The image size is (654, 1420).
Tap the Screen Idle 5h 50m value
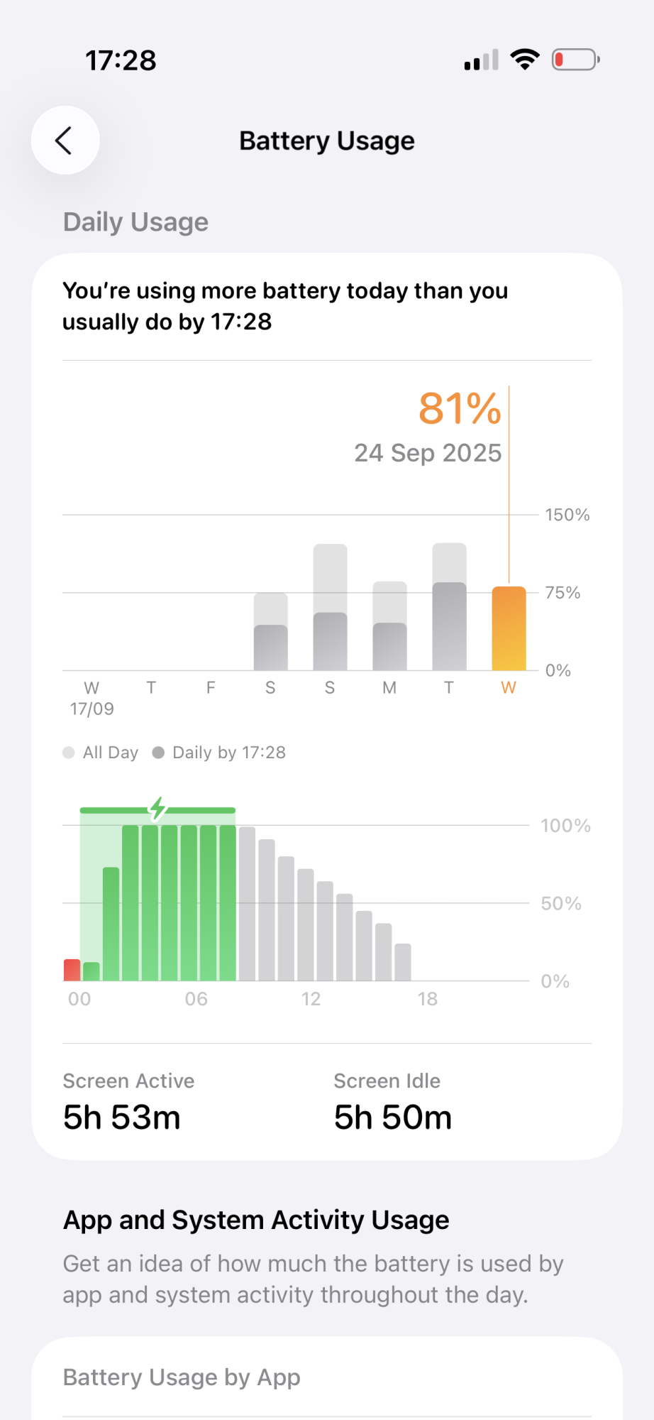point(393,1118)
